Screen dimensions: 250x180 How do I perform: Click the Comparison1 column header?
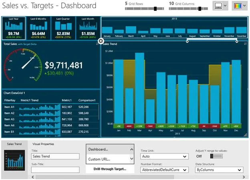click(87, 100)
